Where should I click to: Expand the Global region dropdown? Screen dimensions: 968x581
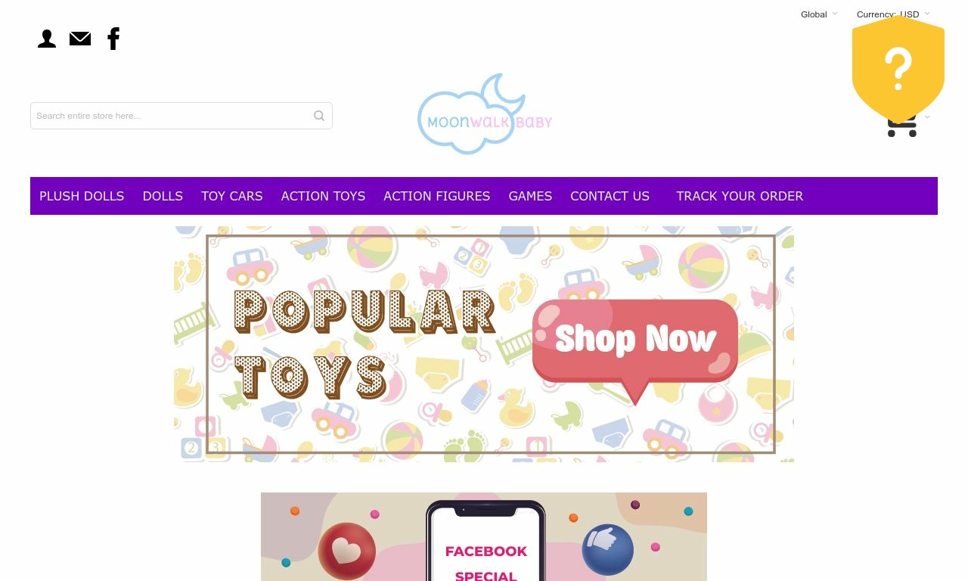click(x=819, y=14)
